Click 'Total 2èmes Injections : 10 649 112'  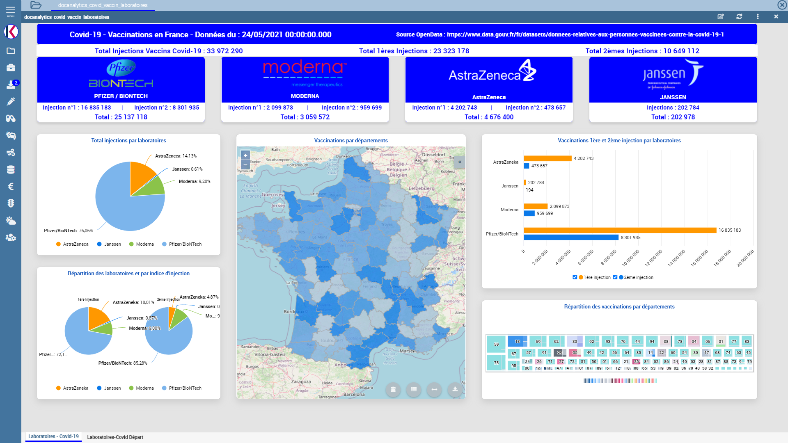[x=642, y=51]
